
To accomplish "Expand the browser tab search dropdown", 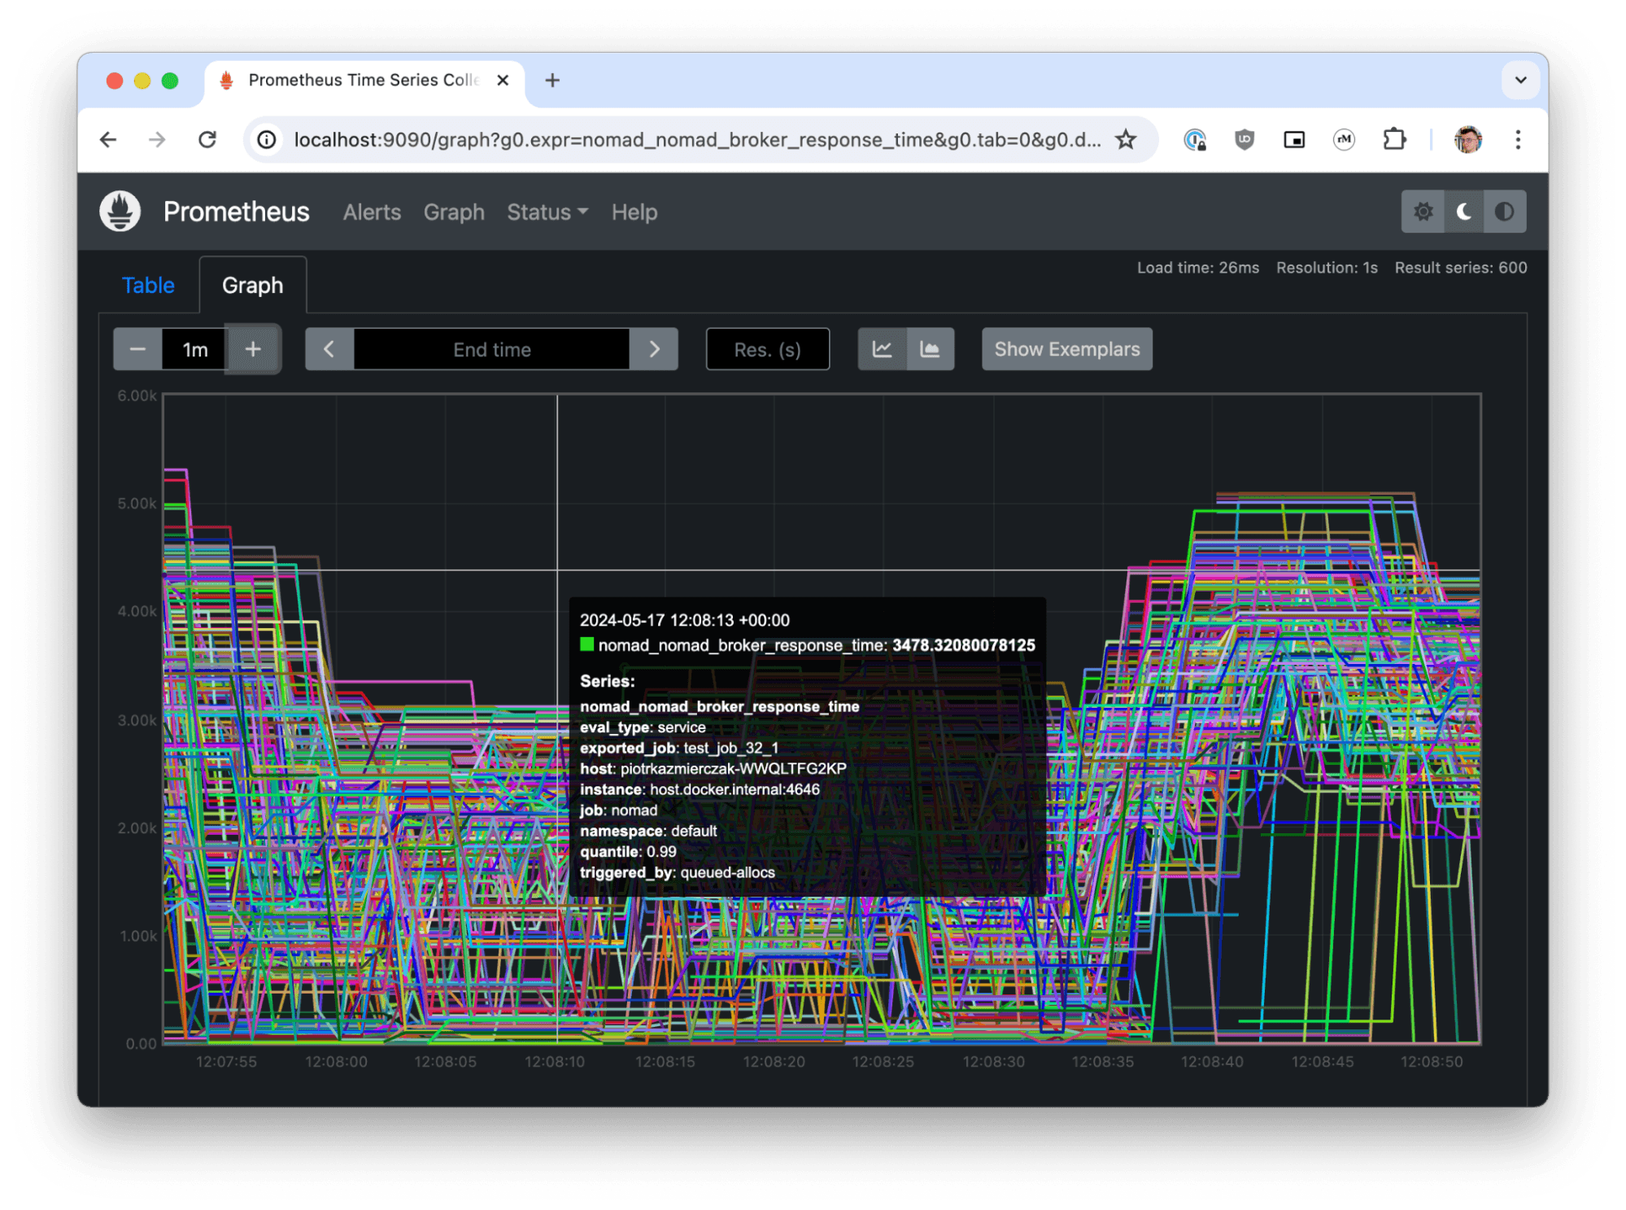I will (x=1519, y=80).
